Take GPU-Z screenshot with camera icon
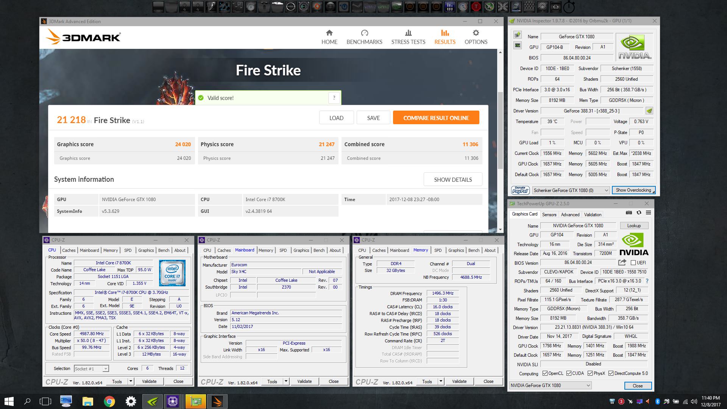Image resolution: width=727 pixels, height=409 pixels. [629, 213]
